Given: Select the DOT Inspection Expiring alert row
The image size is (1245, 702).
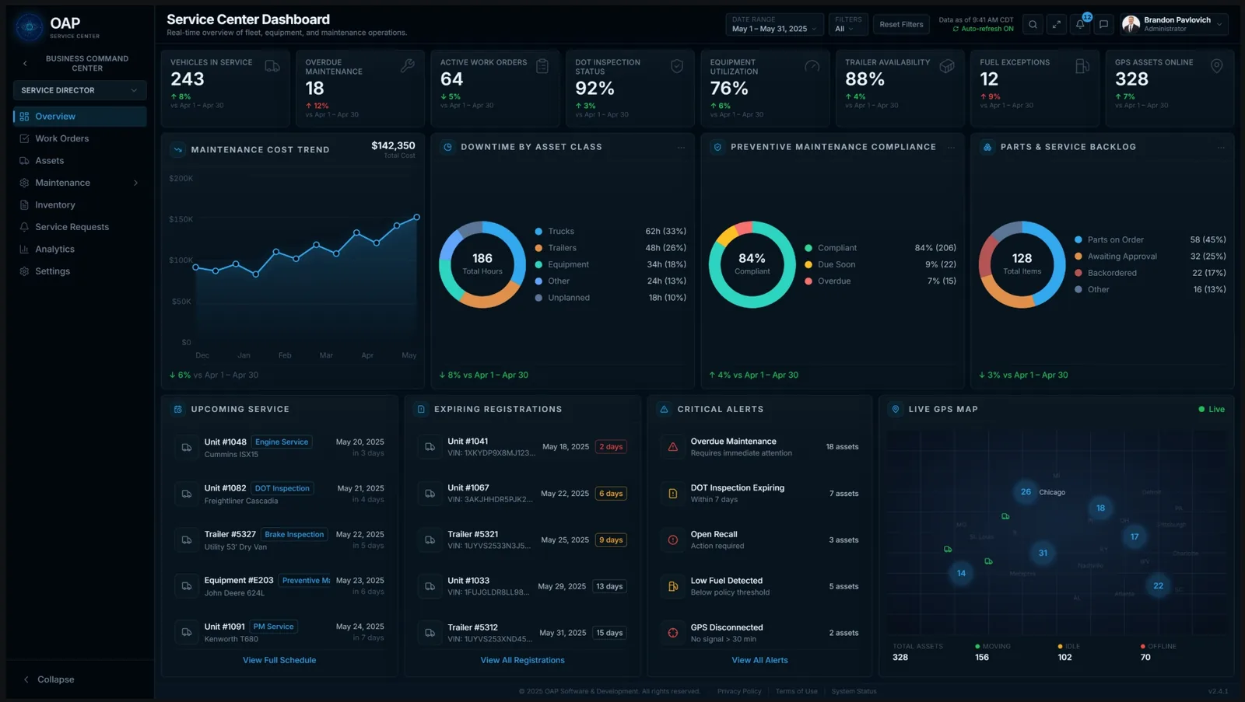Looking at the screenshot, I should 759,494.
